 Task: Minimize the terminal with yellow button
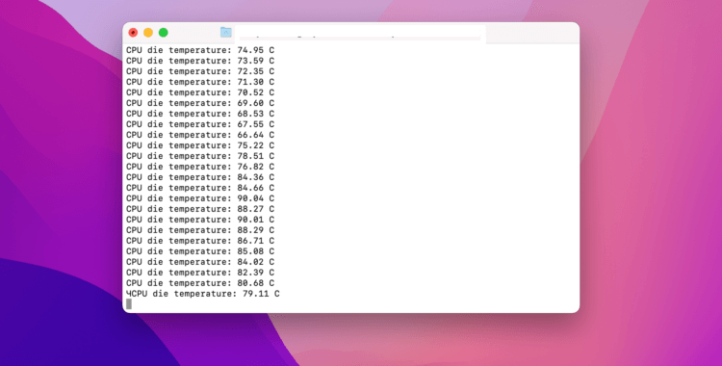148,33
